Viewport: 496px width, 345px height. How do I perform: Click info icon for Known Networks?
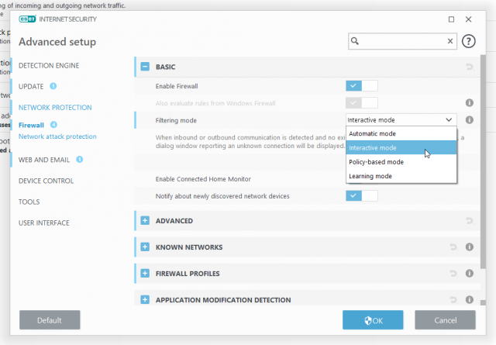coord(469,247)
